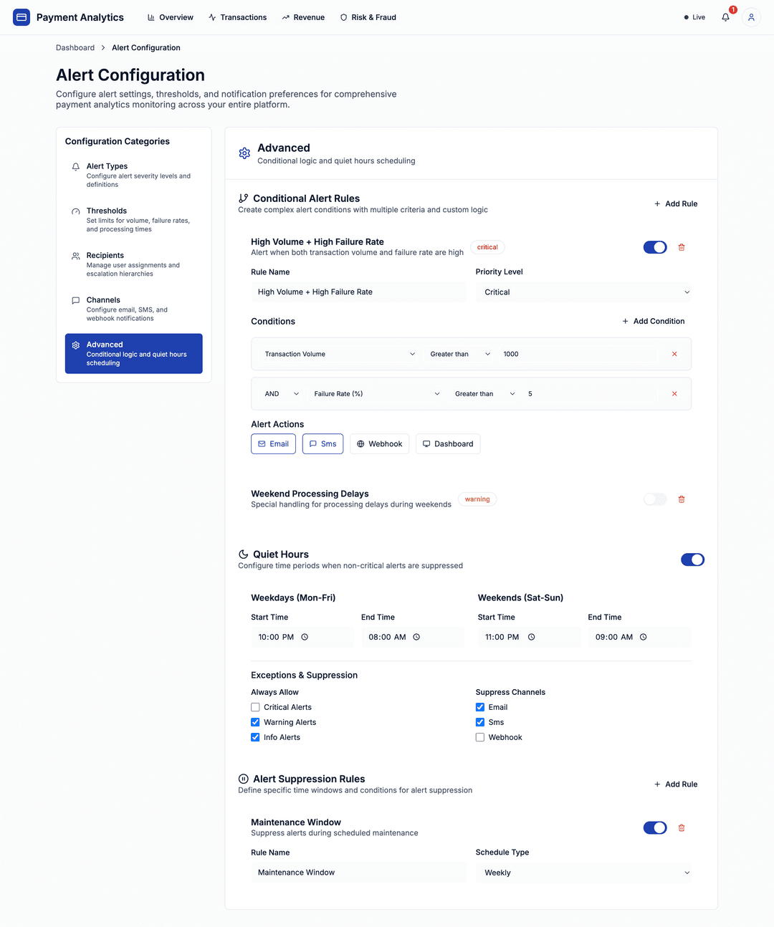The height and width of the screenshot is (927, 774).
Task: Open the Transaction Volume condition dropdown
Action: click(337, 353)
